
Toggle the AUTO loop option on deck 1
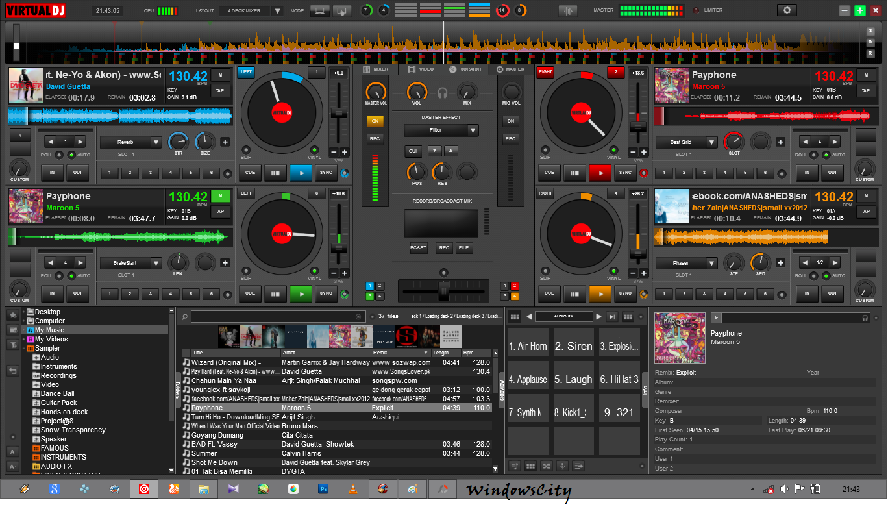[72, 155]
